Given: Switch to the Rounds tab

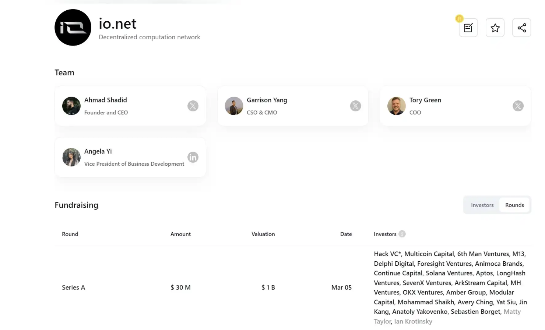Looking at the screenshot, I should tap(514, 205).
